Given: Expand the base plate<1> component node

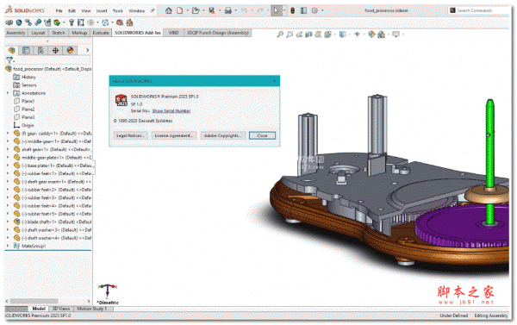Looking at the screenshot, I should point(8,166).
